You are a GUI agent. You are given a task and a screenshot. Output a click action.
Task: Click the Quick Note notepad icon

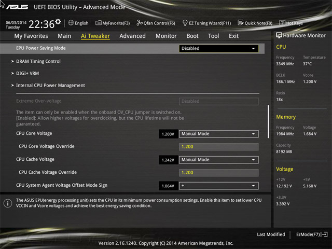coord(241,23)
